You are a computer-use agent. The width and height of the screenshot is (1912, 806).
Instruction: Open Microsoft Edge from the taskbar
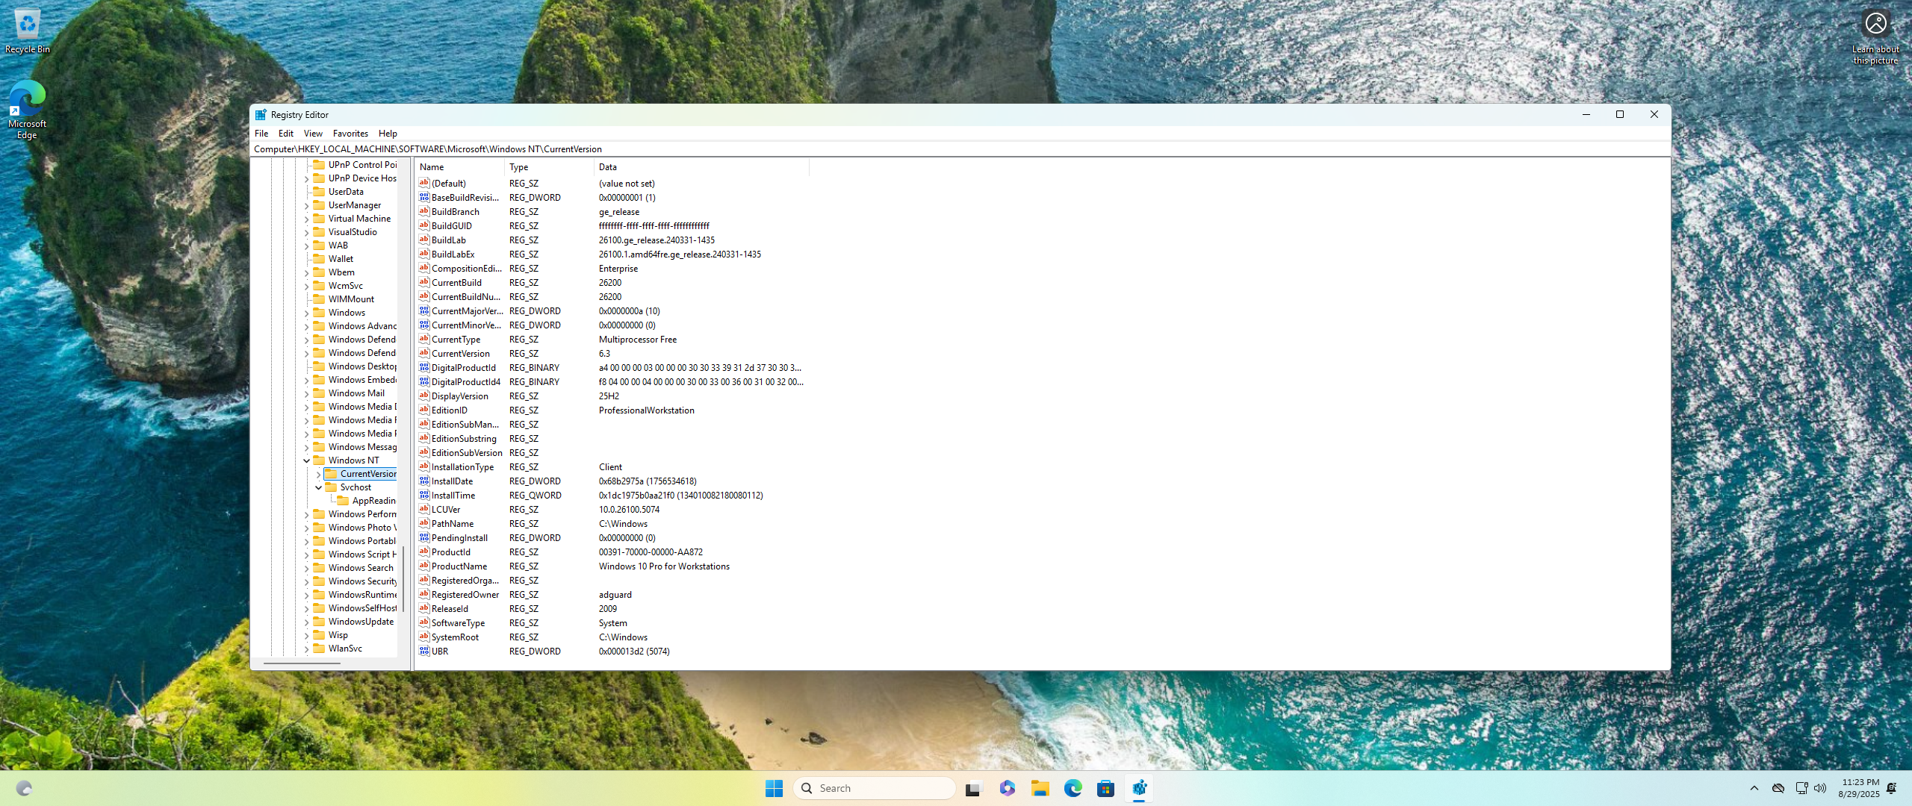coord(1073,788)
